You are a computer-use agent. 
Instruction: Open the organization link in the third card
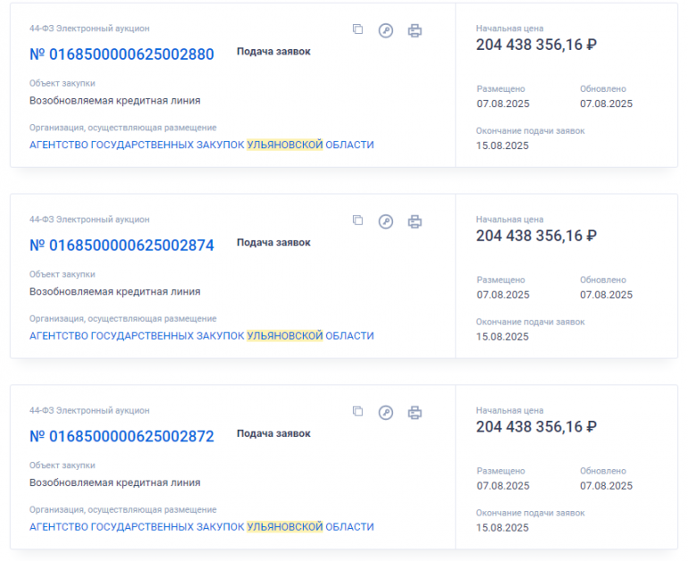[201, 527]
